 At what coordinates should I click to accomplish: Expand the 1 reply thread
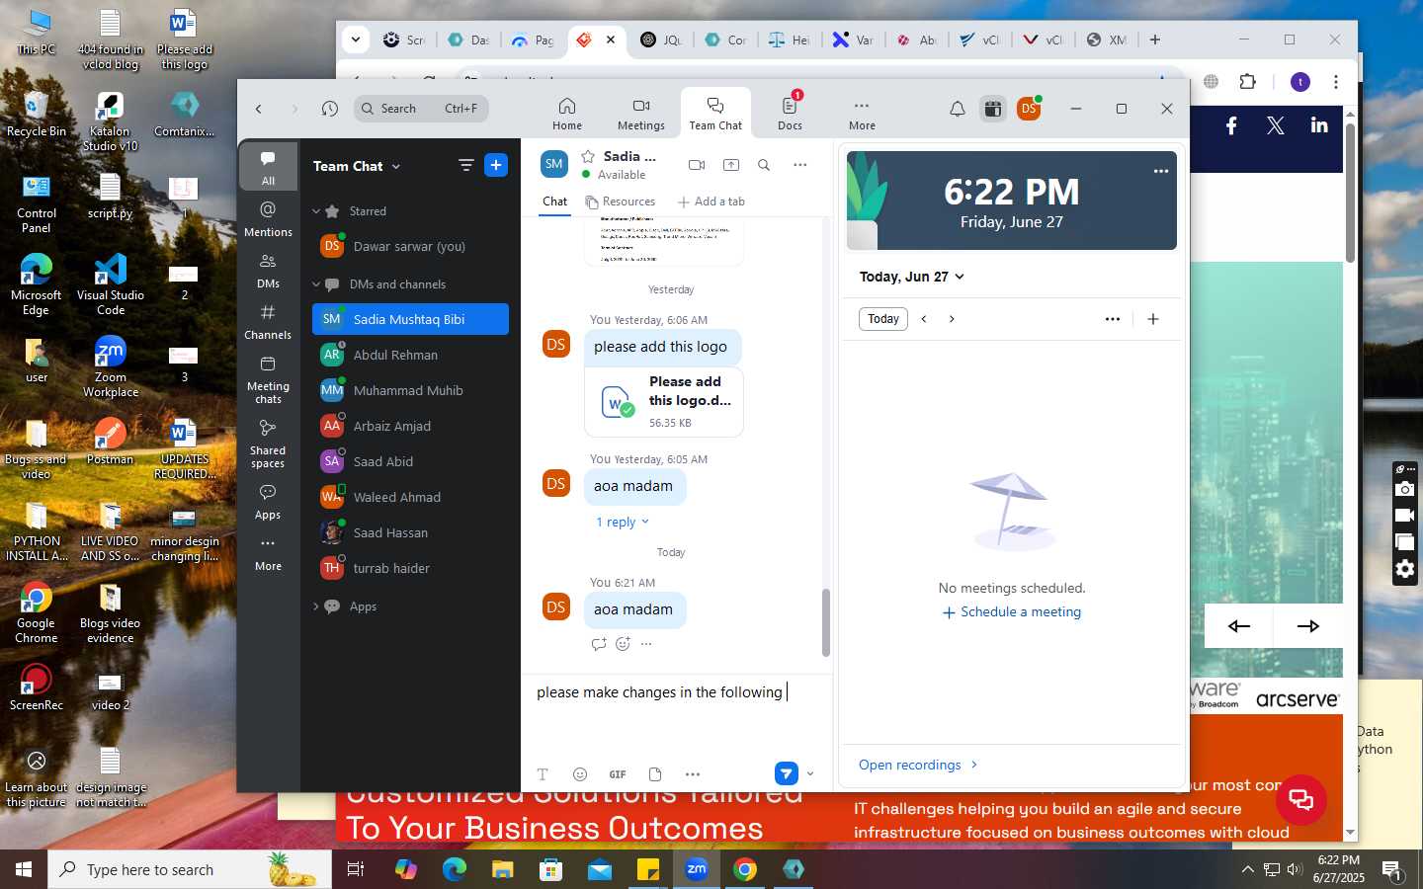(x=623, y=522)
